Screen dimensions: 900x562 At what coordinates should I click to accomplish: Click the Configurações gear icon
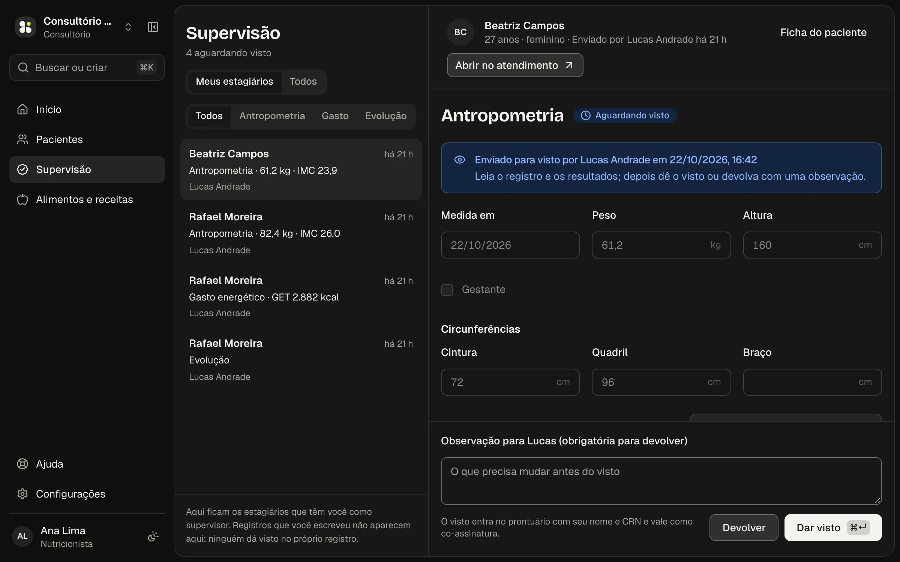pyautogui.click(x=22, y=494)
